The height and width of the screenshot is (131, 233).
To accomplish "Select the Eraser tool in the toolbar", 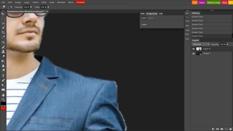I will (3, 56).
